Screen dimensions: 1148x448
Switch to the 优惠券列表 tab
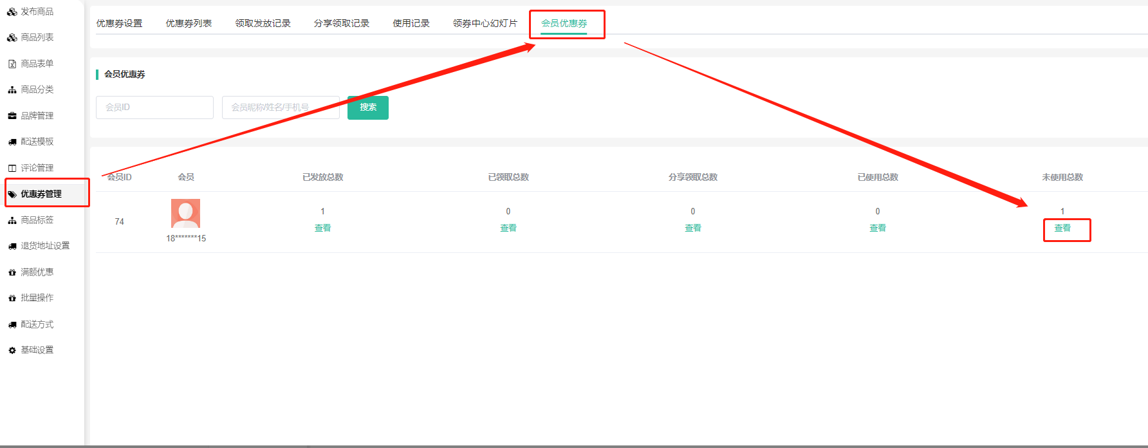coord(189,23)
